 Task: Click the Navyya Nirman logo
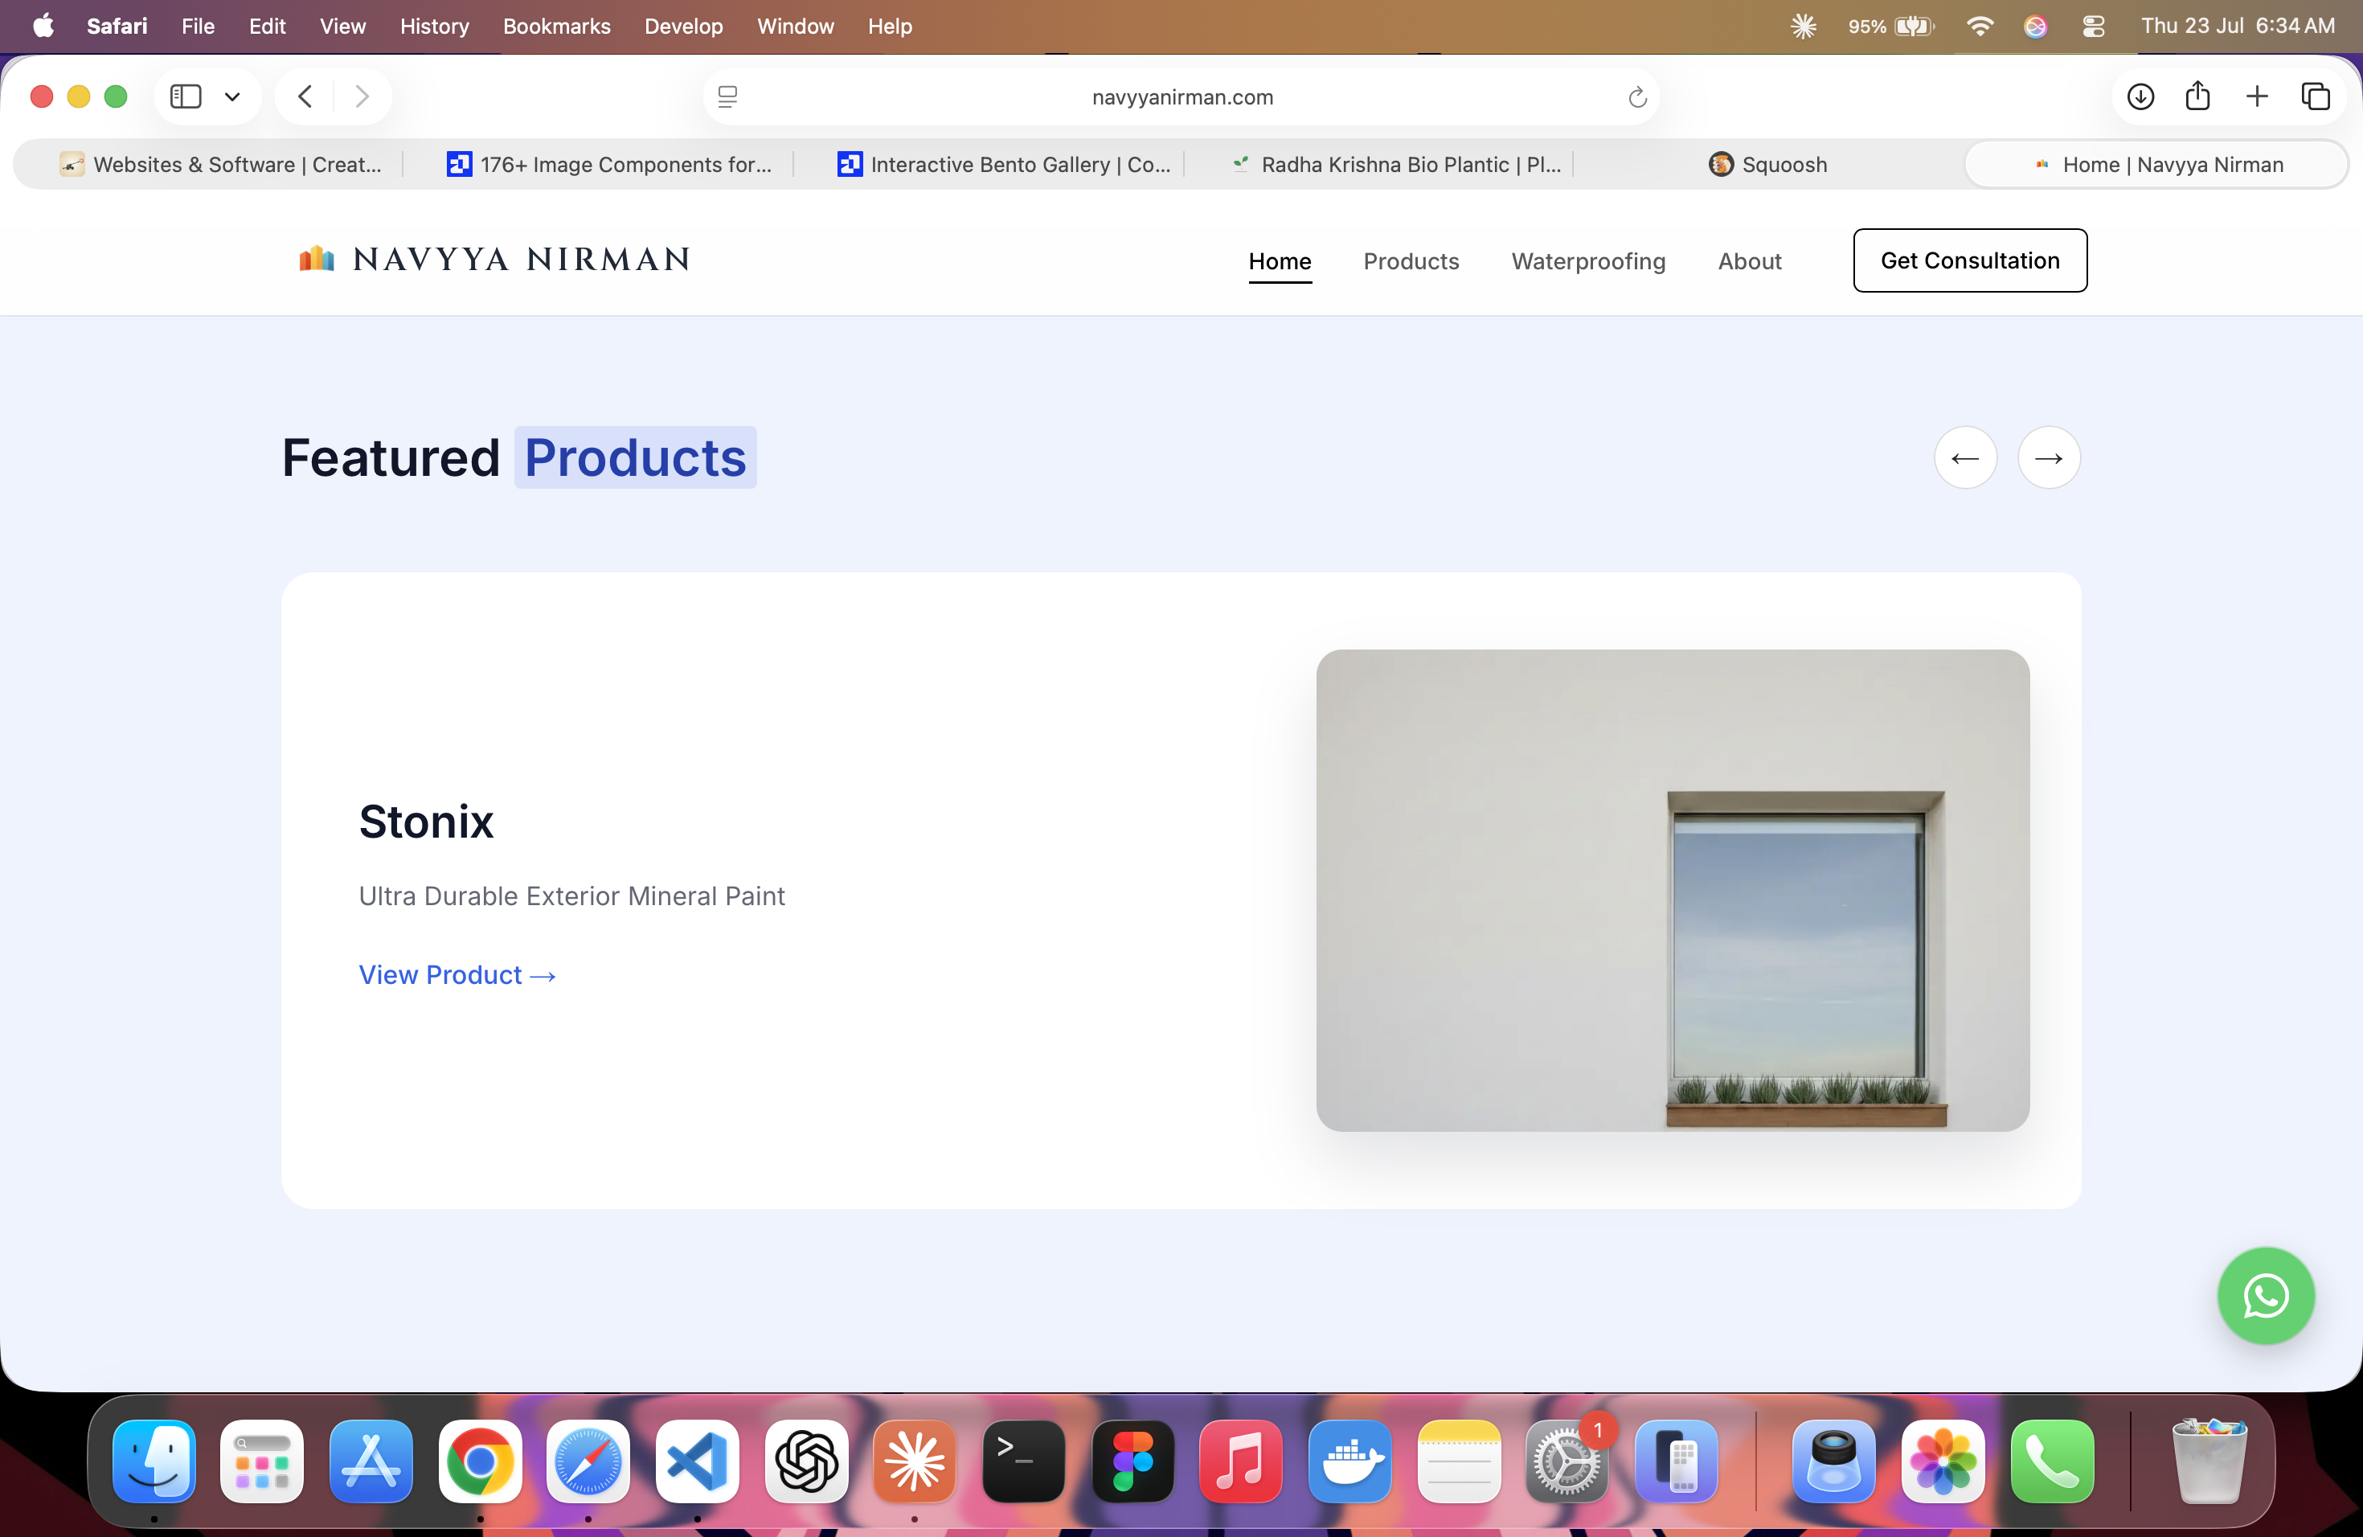click(x=493, y=260)
